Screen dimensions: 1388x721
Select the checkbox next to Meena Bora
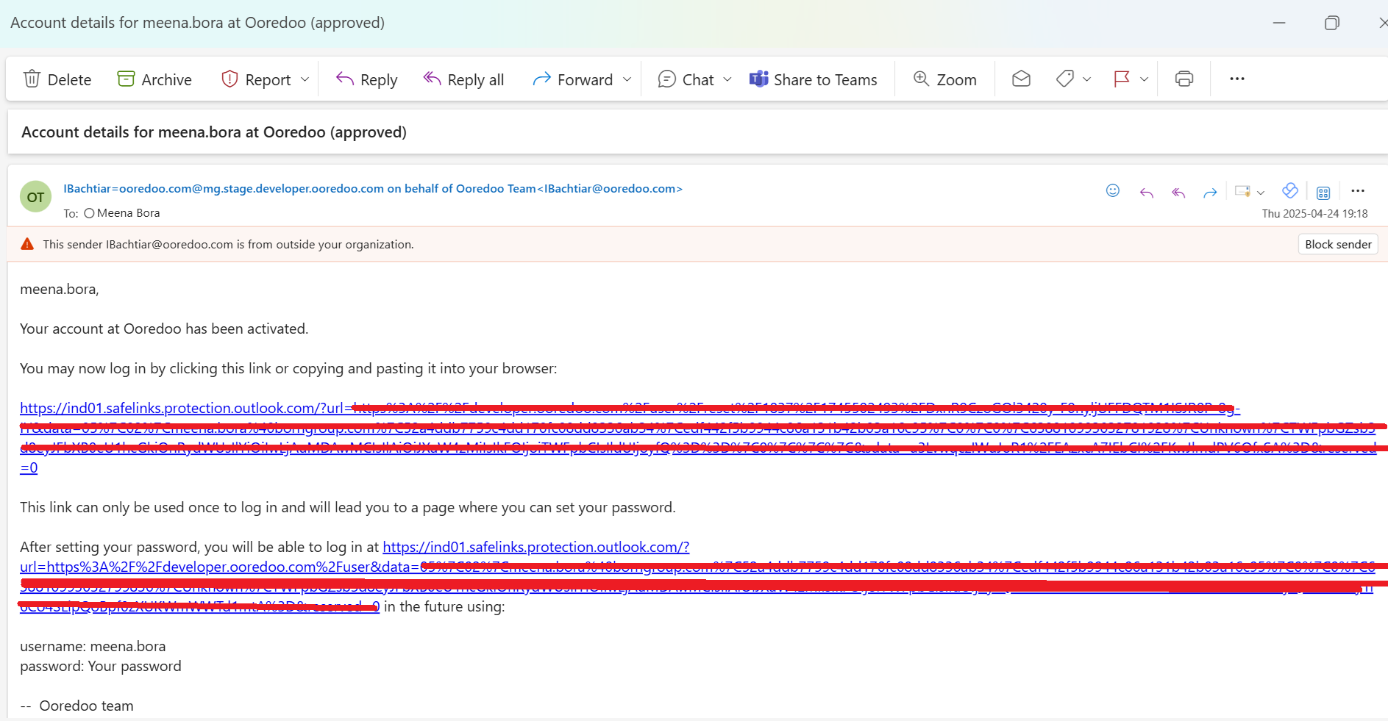88,212
